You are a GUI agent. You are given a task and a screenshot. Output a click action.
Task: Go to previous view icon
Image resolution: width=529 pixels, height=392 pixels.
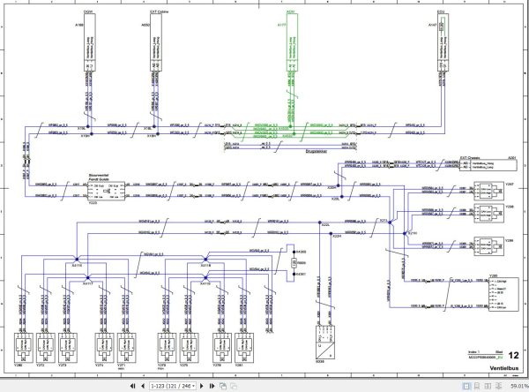(223, 386)
